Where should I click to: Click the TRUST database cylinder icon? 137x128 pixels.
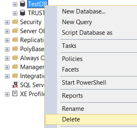click(23, 12)
